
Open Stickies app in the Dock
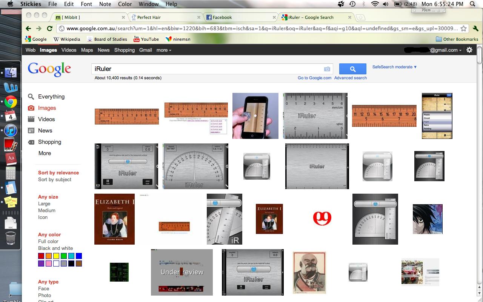[11, 202]
